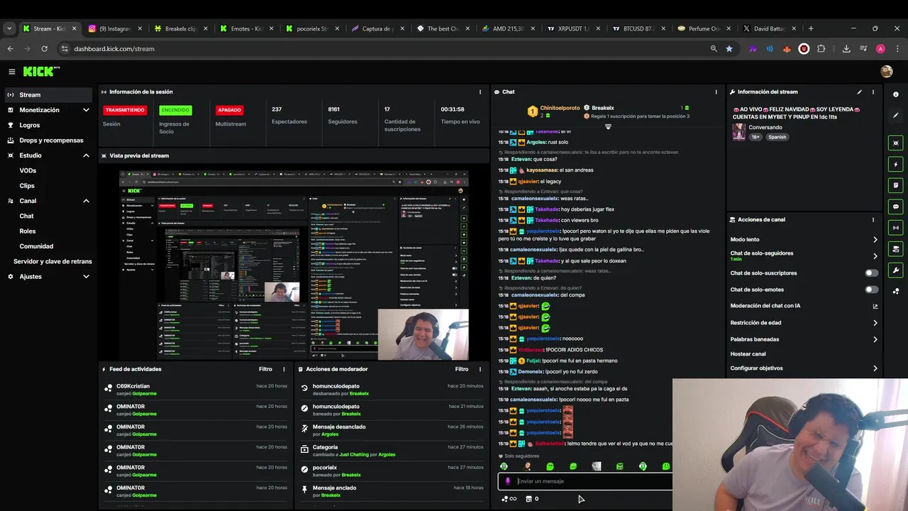Click the Spanish language tag
Screen dimensions: 908x511
[x=777, y=137]
